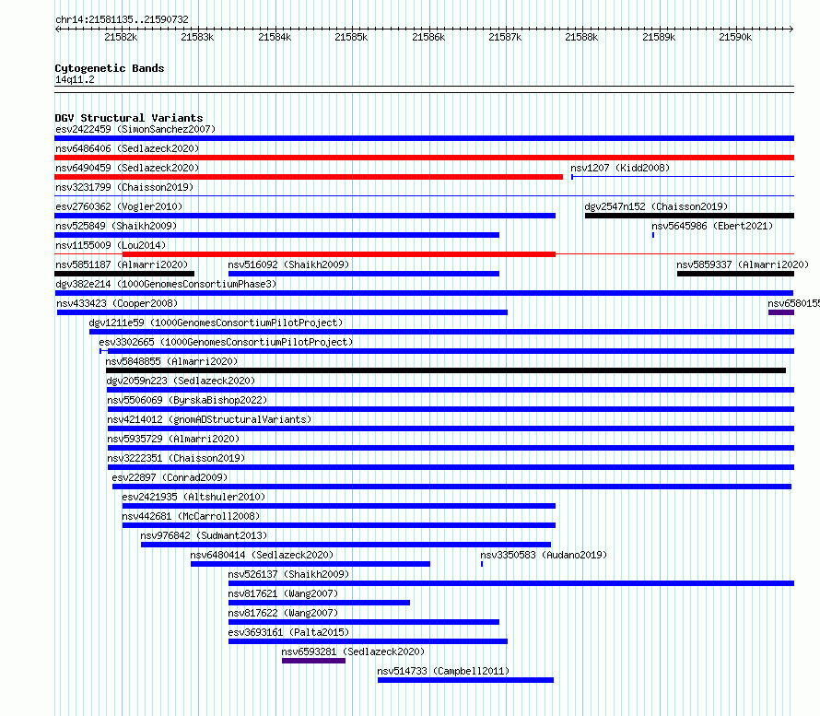Click esv3302665 (1000GenomesConsortiumPilotProject) label
The image size is (820, 716).
[226, 342]
